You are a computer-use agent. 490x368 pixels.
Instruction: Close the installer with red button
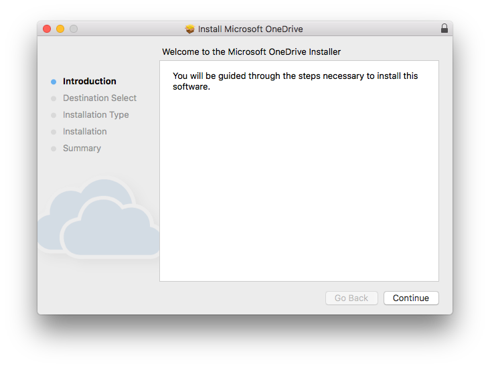pos(47,29)
